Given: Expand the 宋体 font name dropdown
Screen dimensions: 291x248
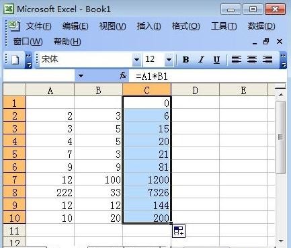Looking at the screenshot, I should tap(136, 60).
